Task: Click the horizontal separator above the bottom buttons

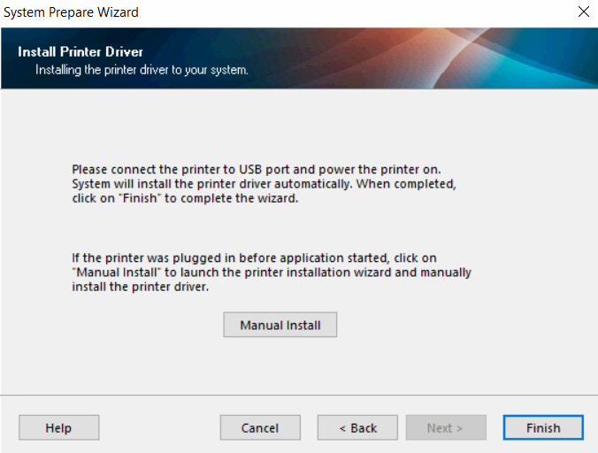Action: click(x=299, y=395)
